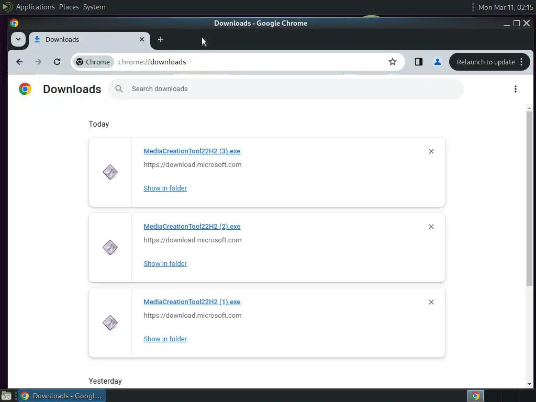Reload the Downloads page
Screen dimensions: 536x402
click(x=57, y=62)
